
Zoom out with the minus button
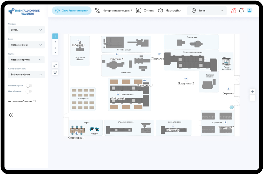[x=252, y=98]
